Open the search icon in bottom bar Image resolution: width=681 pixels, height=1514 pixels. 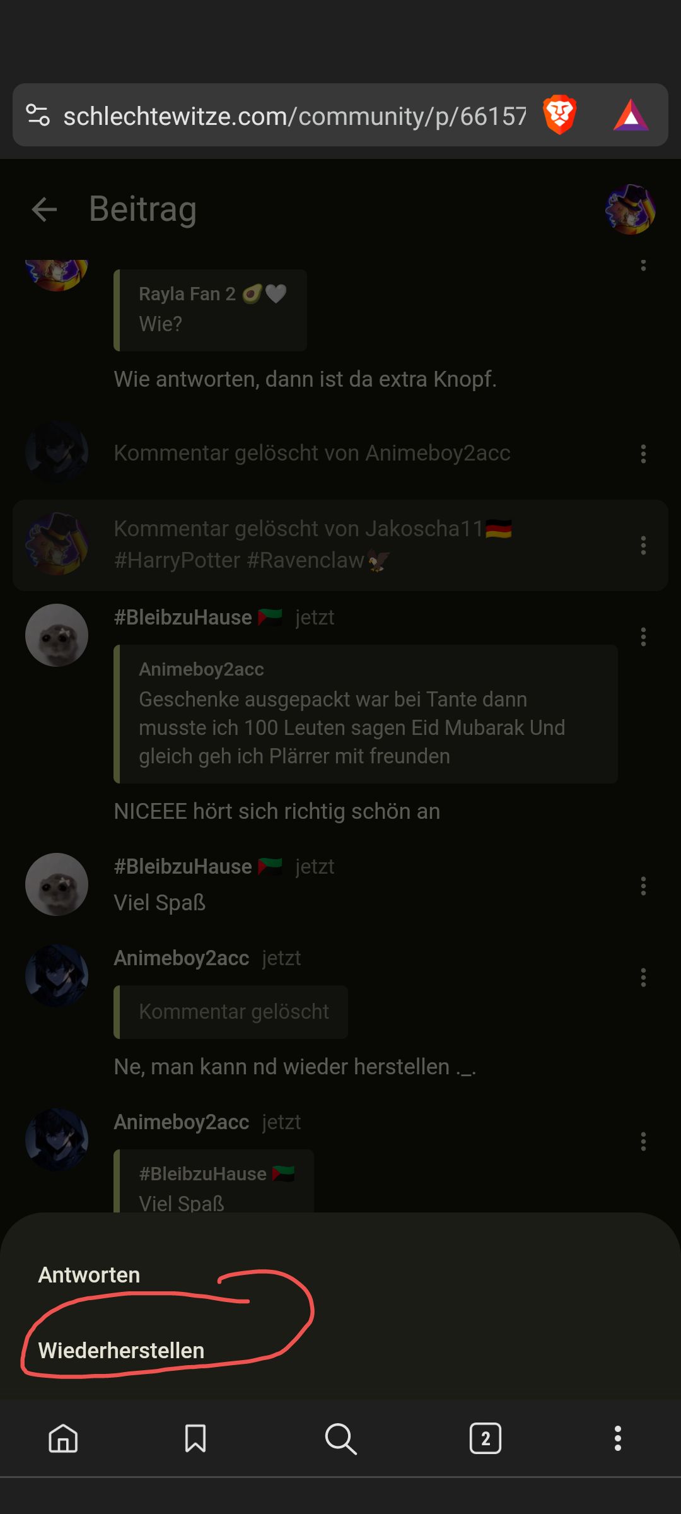point(340,1439)
